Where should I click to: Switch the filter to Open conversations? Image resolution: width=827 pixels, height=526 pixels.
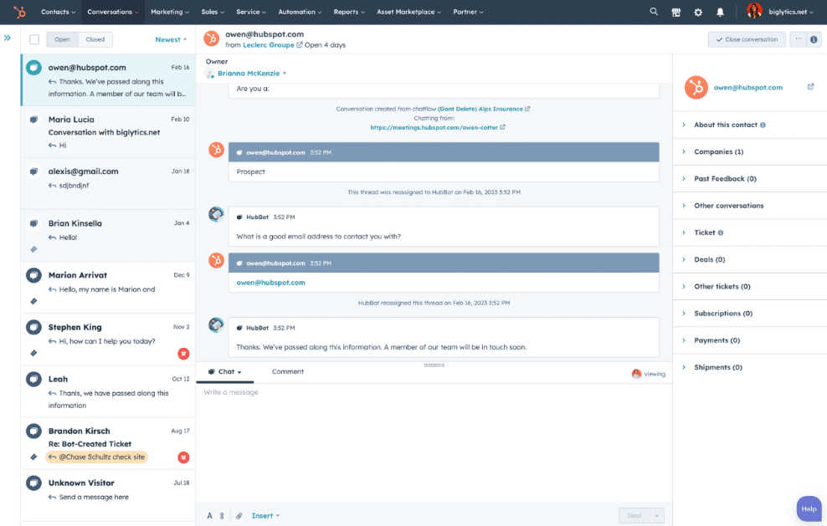coord(62,39)
